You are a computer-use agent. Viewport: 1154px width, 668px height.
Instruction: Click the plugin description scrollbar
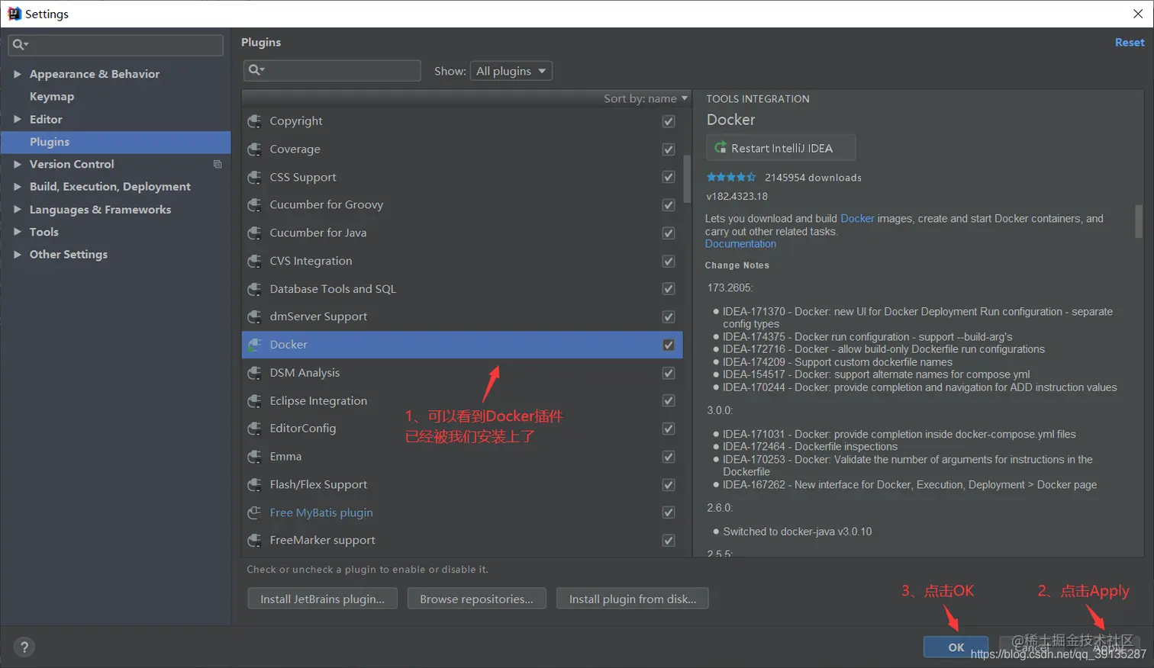coord(1139,221)
